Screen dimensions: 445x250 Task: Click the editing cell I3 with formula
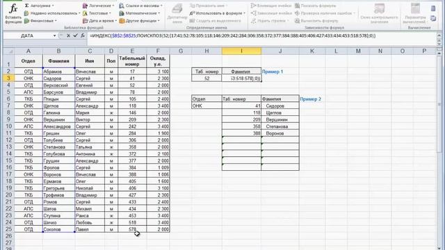click(x=241, y=78)
